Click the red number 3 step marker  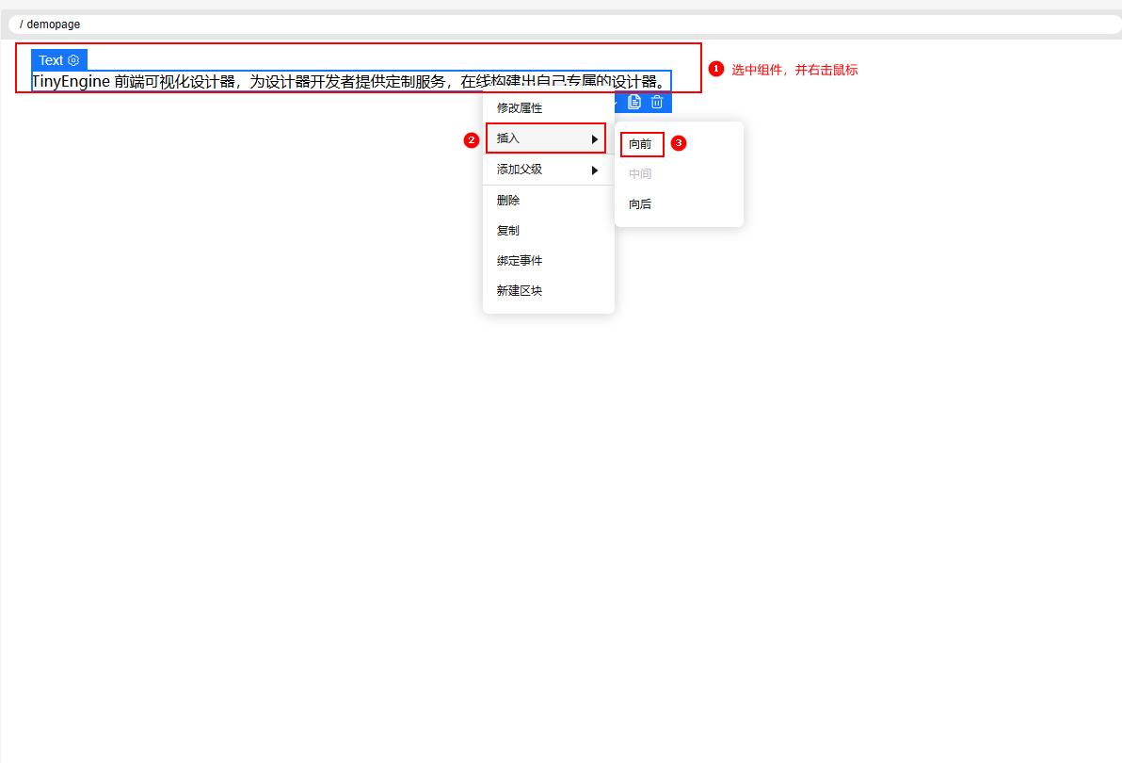pyautogui.click(x=678, y=143)
